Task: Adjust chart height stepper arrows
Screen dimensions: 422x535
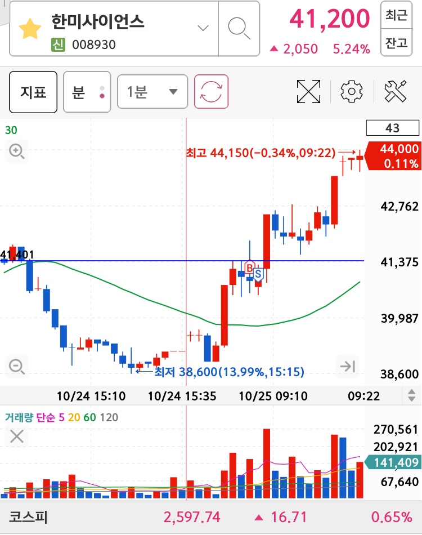Action: pos(411,395)
